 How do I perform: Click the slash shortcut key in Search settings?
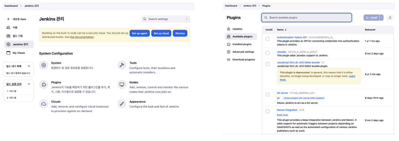[x=186, y=19]
